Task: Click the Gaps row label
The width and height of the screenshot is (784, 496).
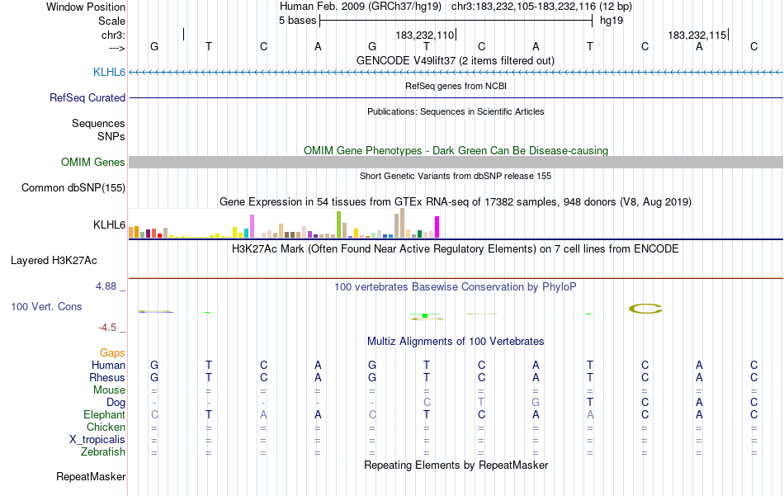Action: [112, 353]
